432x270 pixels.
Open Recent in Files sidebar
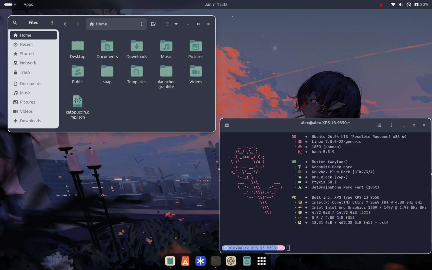(34, 44)
